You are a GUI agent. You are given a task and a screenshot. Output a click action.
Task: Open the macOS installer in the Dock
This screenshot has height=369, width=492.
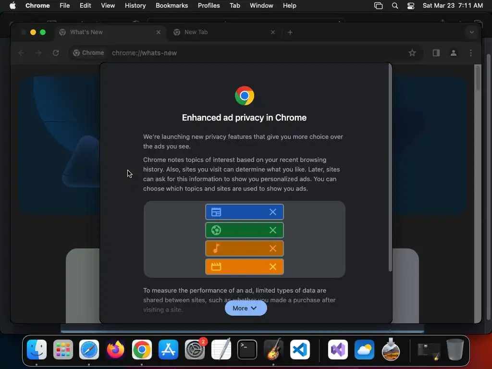[x=391, y=350]
